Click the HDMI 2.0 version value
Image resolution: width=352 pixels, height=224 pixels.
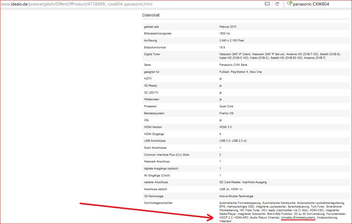(226, 127)
